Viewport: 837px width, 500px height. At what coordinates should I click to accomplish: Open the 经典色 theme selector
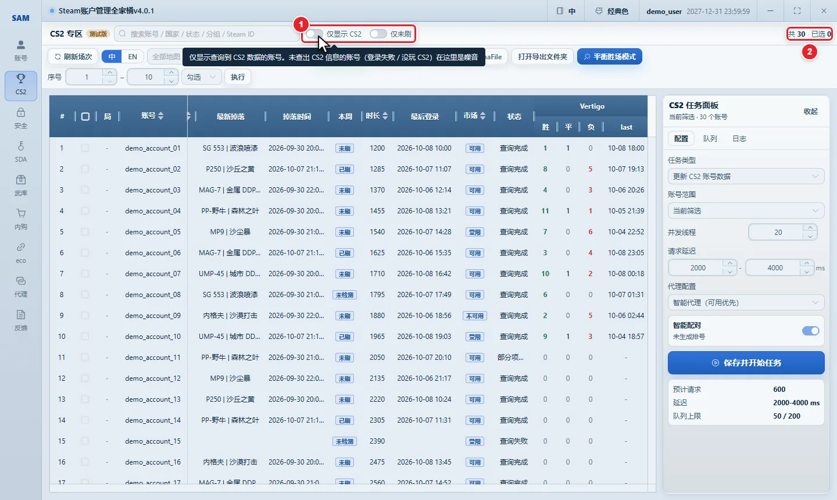[611, 11]
